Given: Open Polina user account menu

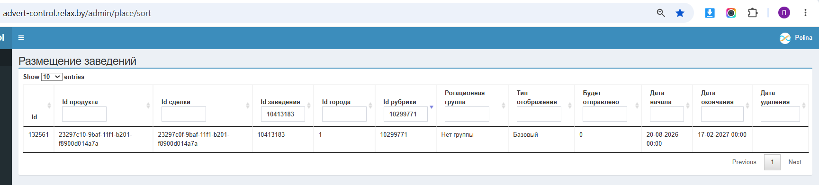Looking at the screenshot, I should 796,38.
